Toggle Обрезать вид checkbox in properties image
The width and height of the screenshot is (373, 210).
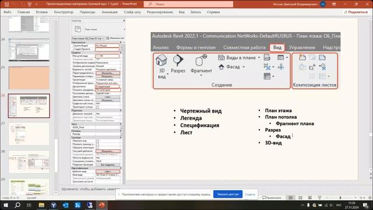(x=97, y=141)
